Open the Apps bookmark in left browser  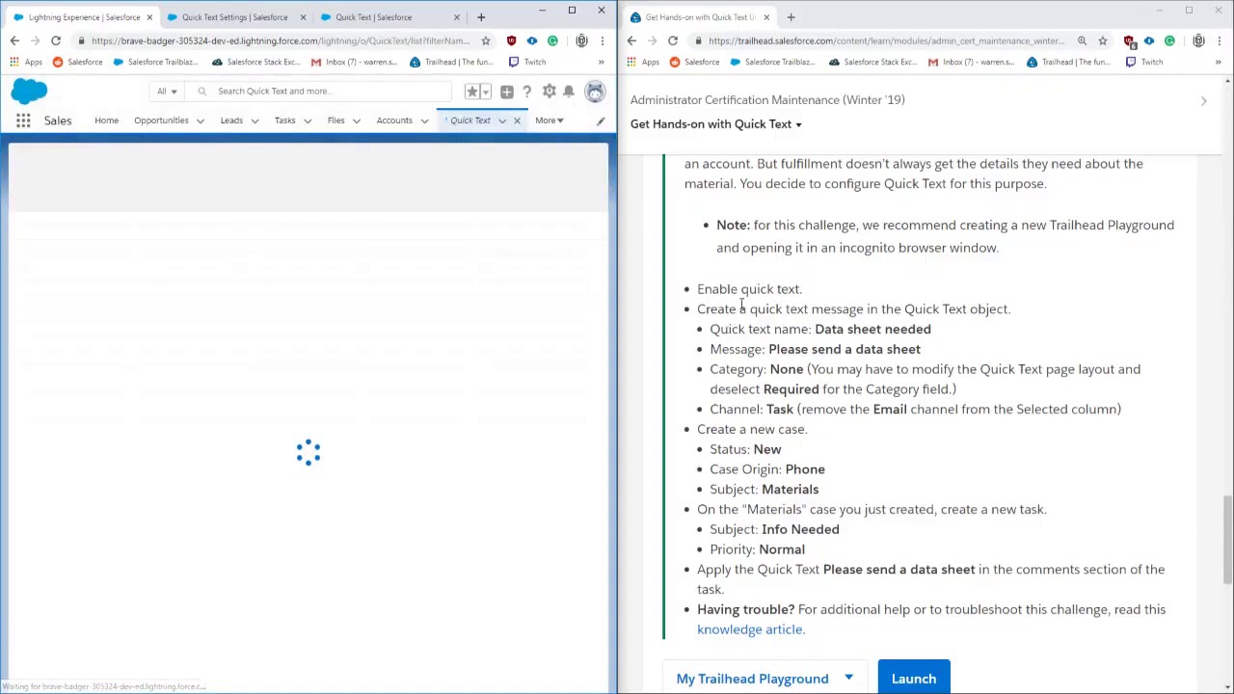tap(26, 62)
